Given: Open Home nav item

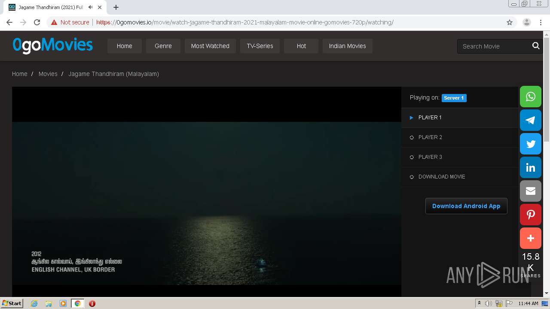Looking at the screenshot, I should 125,46.
